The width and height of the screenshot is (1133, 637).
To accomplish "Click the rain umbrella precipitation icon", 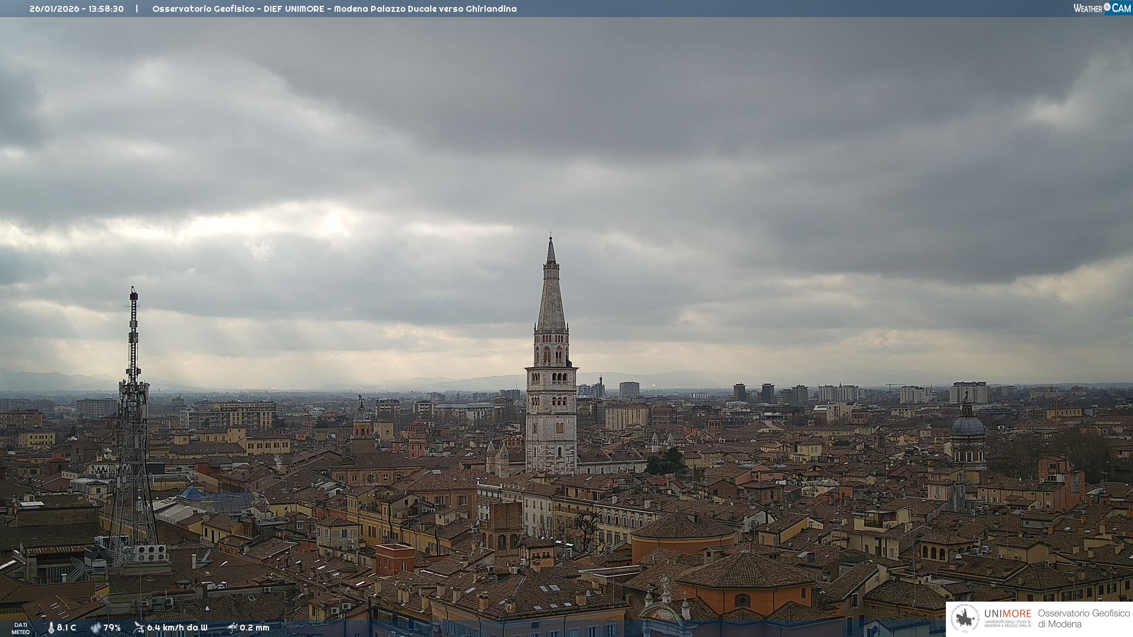I will click(233, 628).
